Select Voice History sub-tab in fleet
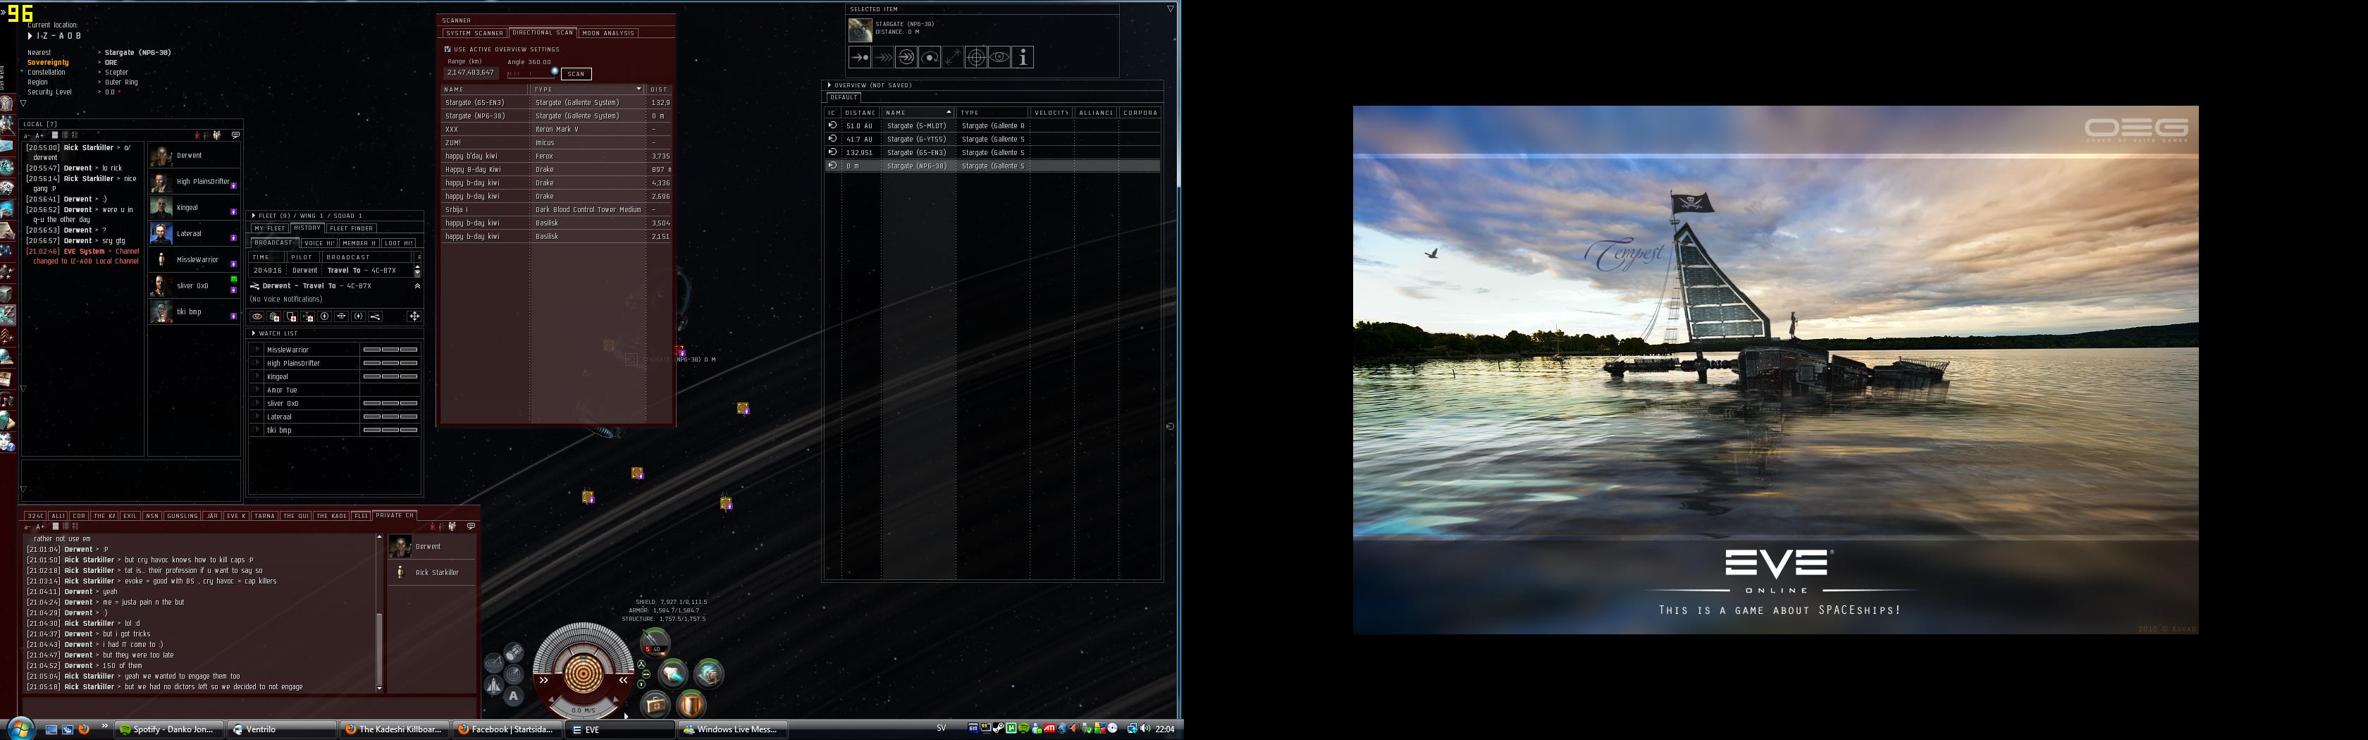This screenshot has width=2368, height=740. pyautogui.click(x=319, y=242)
